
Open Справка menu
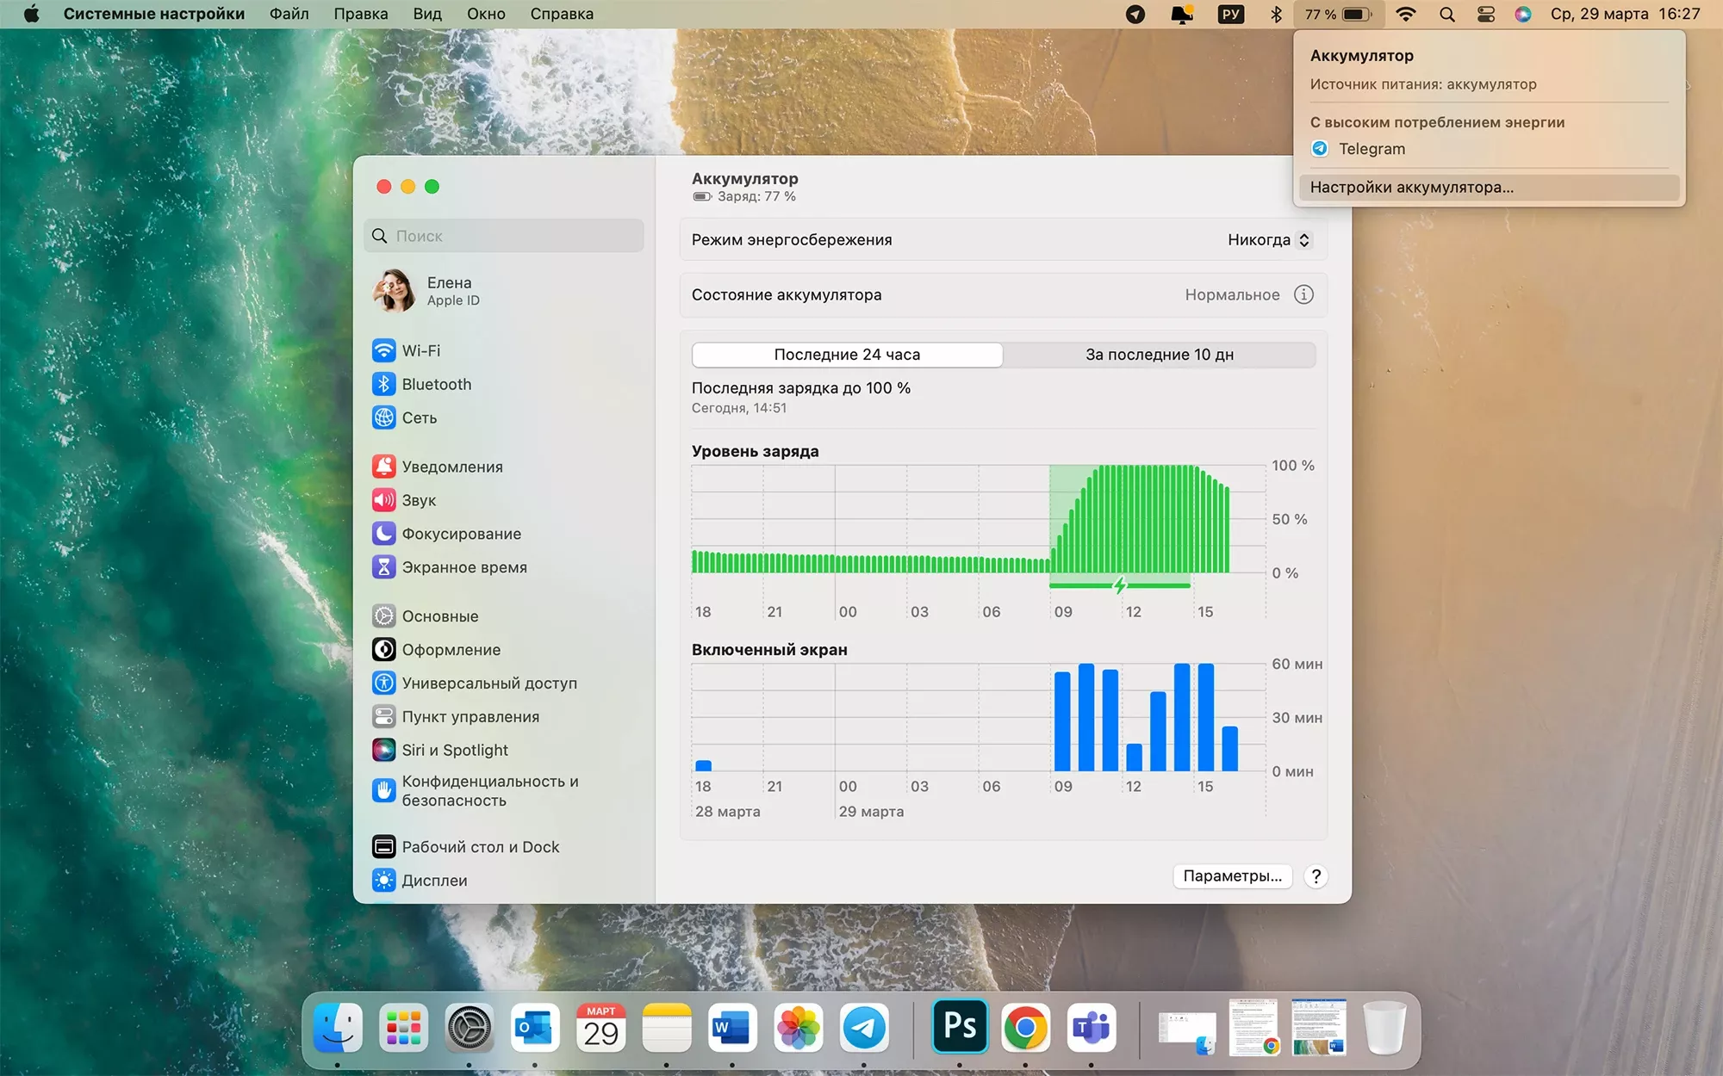tap(562, 14)
